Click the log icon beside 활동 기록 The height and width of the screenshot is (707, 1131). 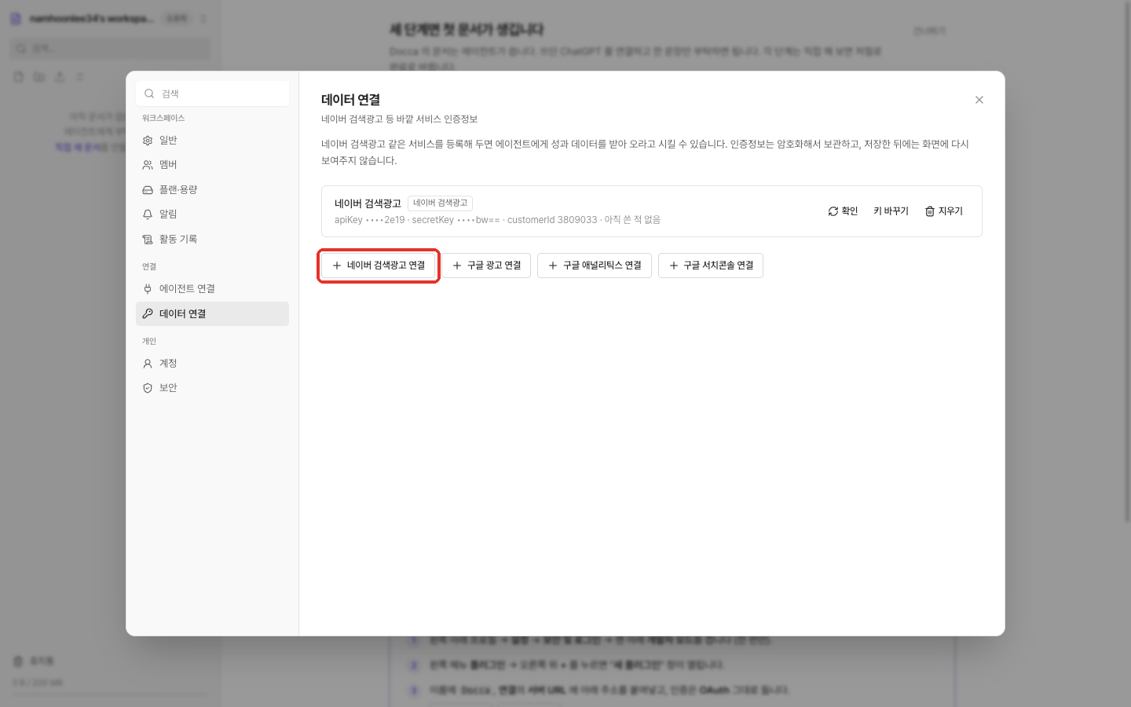click(148, 240)
